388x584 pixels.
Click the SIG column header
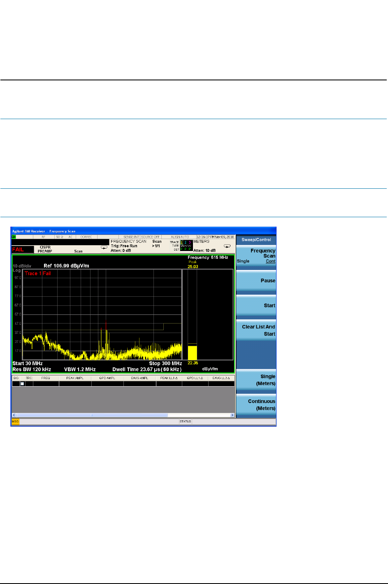[x=16, y=378]
